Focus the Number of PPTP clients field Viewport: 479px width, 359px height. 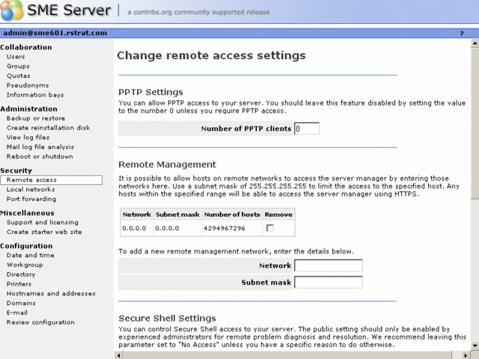pyautogui.click(x=307, y=129)
